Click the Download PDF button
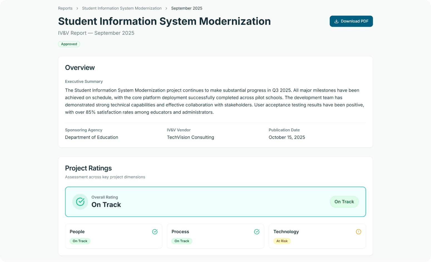 tap(351, 21)
